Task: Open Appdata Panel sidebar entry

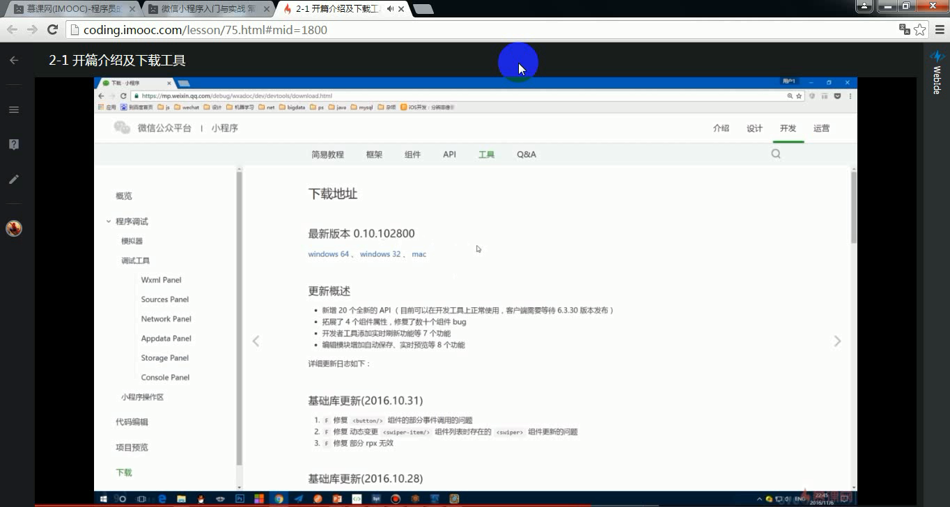Action: [x=166, y=338]
